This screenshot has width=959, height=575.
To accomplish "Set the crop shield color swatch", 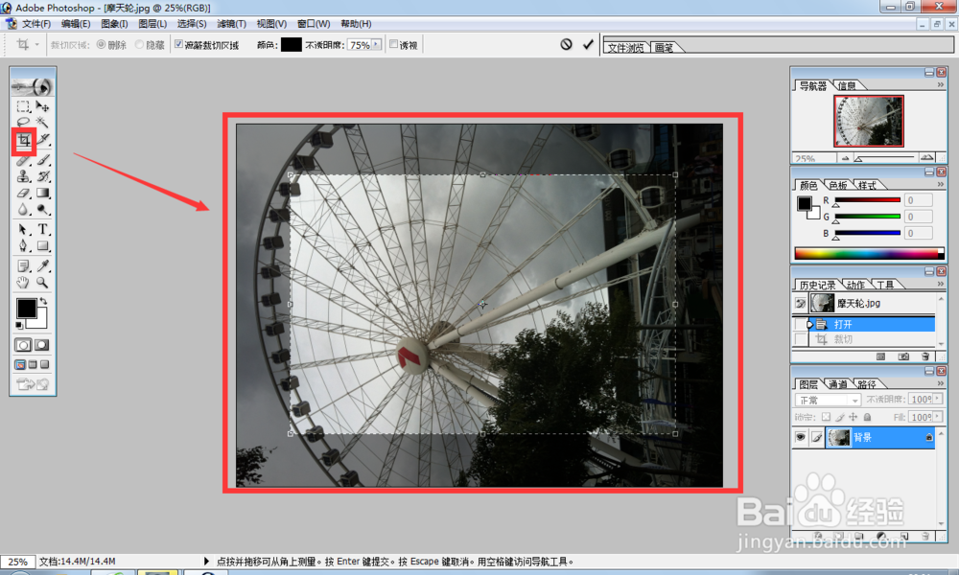I will coord(290,44).
